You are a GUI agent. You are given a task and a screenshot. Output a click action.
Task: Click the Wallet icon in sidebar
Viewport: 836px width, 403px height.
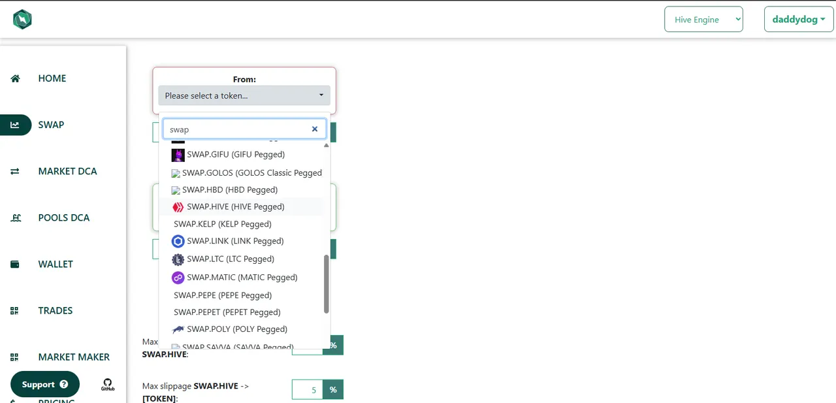point(15,265)
